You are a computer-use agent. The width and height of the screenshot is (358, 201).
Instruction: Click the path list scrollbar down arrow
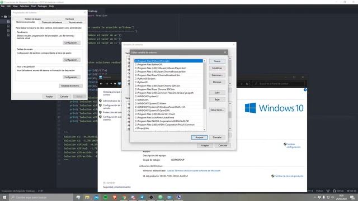[x=204, y=130]
